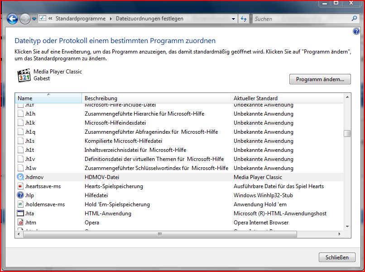The width and height of the screenshot is (365, 272).
Task: Select the .h1s file icon
Action: pos(21,141)
